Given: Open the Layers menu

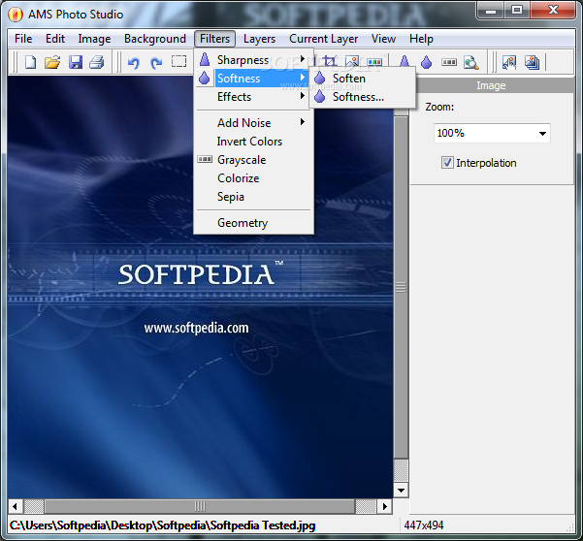Looking at the screenshot, I should (259, 39).
